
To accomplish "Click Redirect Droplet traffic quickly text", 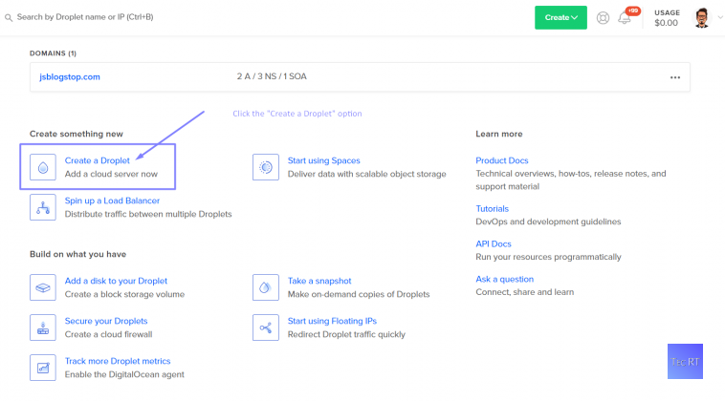I will coord(346,334).
